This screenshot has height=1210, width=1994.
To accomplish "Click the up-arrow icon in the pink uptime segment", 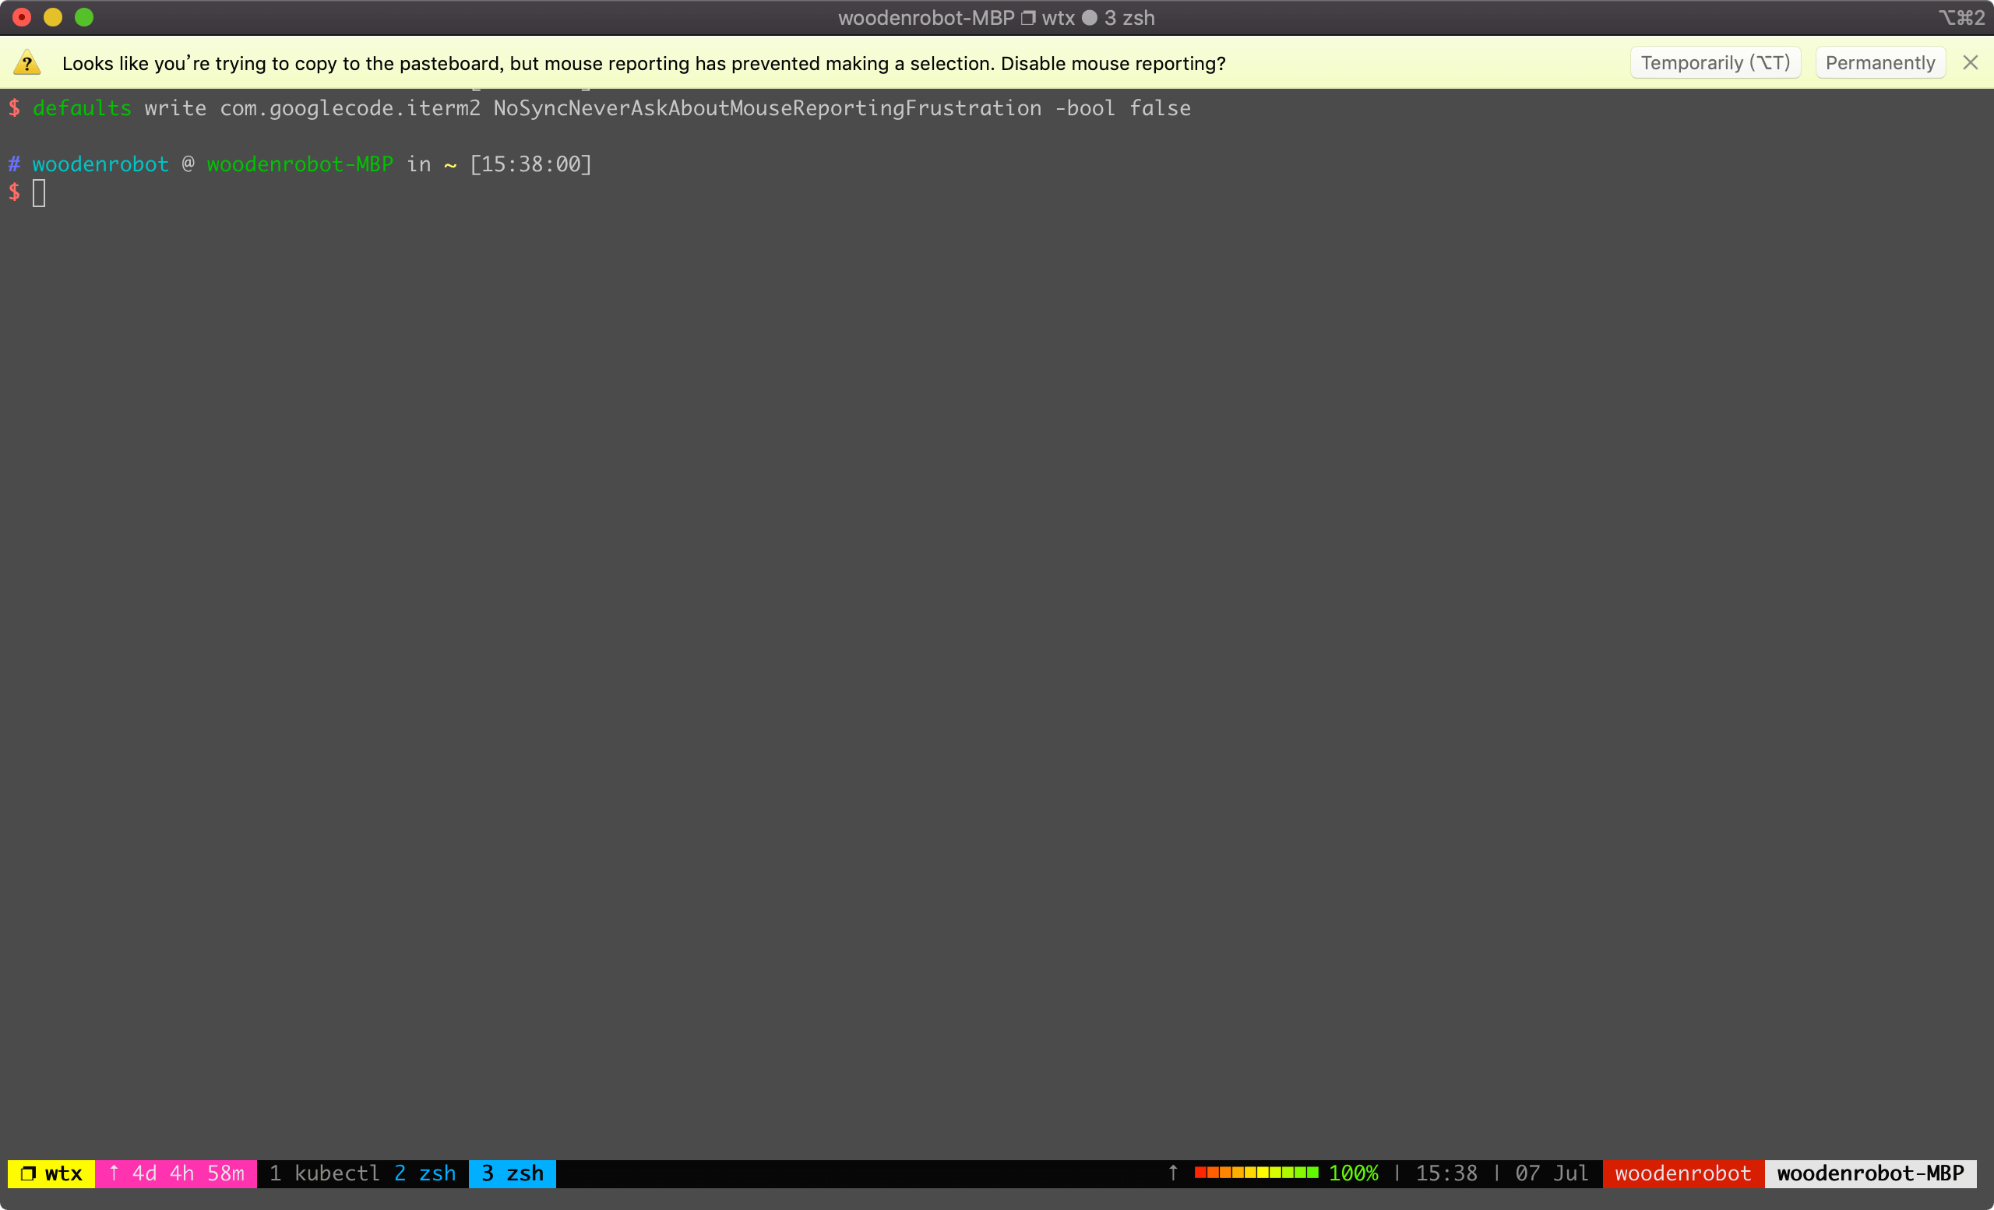I will (114, 1173).
